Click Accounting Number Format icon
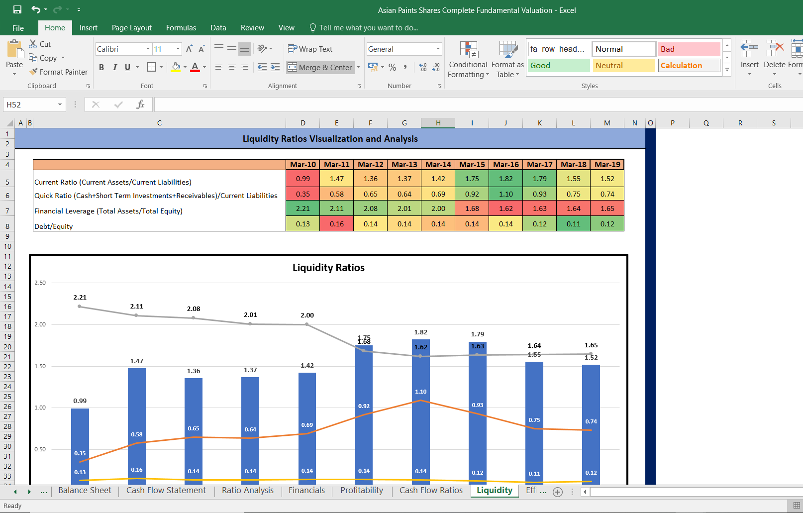 pyautogui.click(x=373, y=67)
